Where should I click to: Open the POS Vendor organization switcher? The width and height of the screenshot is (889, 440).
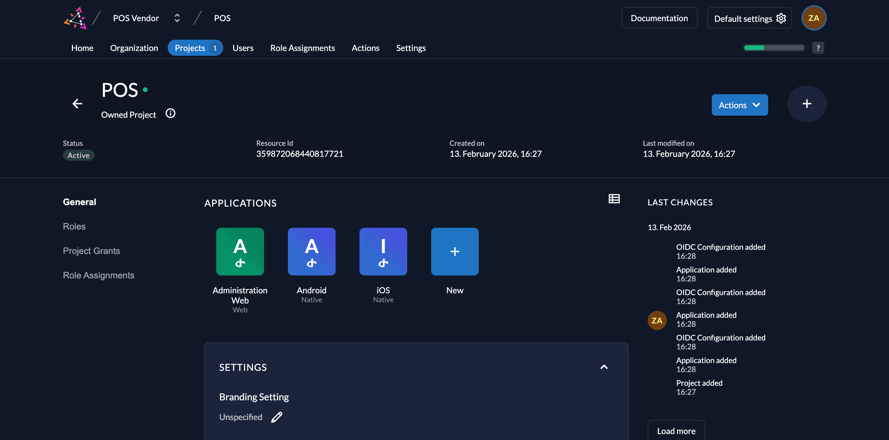coord(176,18)
